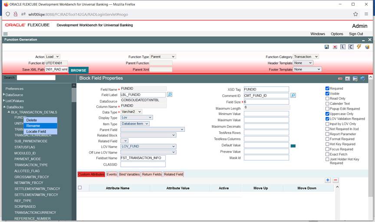Image resolution: width=375 pixels, height=222 pixels.
Task: Enable the Exact Fetch checkbox
Action: click(327, 154)
